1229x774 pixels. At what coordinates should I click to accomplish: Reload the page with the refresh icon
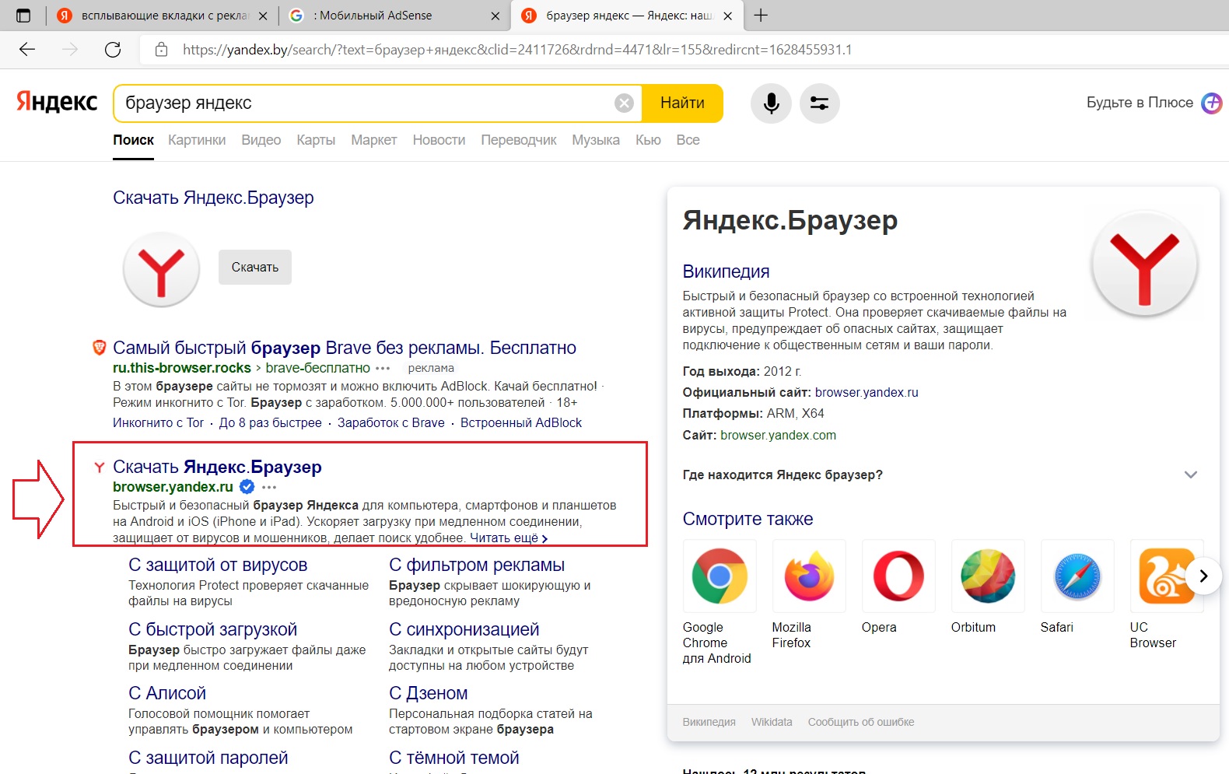coord(113,50)
